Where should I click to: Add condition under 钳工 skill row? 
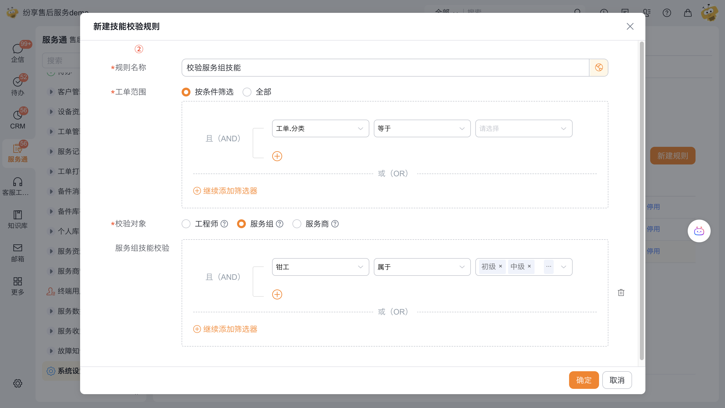[x=277, y=294]
